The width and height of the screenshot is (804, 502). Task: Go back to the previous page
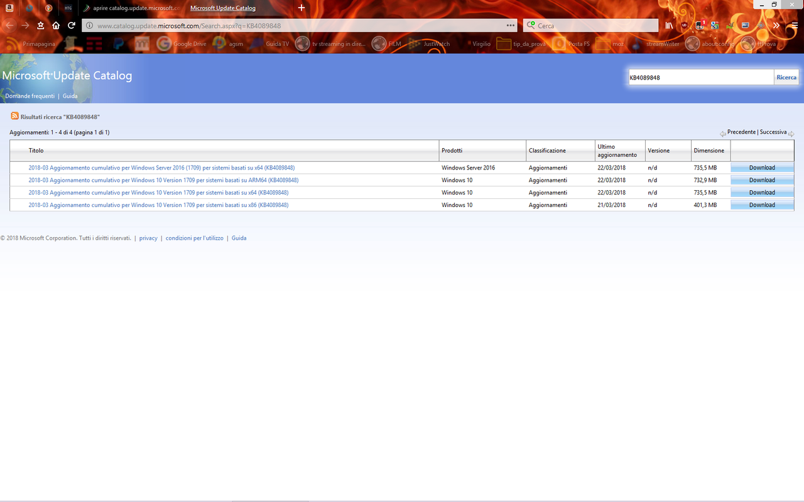click(9, 26)
